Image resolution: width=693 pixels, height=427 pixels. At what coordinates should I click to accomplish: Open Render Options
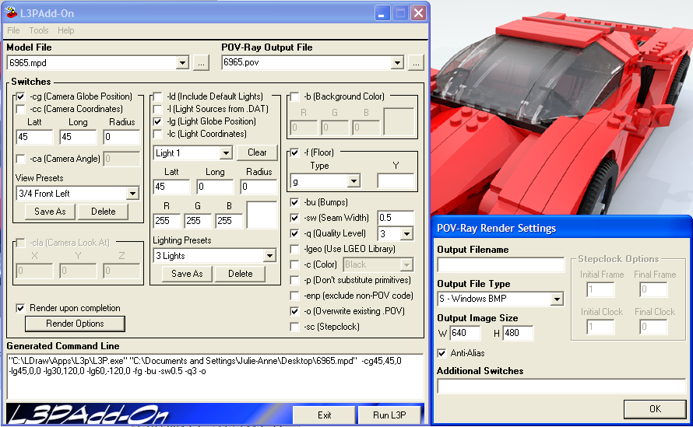tap(75, 324)
